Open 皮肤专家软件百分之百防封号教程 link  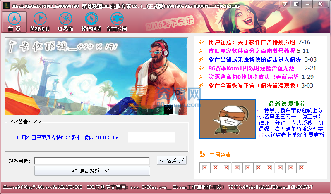[252, 51]
